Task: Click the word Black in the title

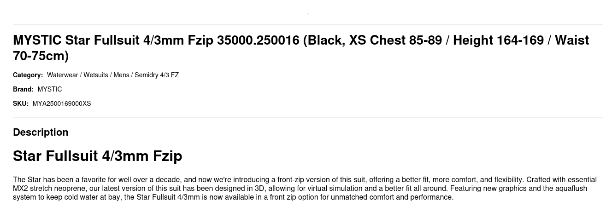Action: 325,40
